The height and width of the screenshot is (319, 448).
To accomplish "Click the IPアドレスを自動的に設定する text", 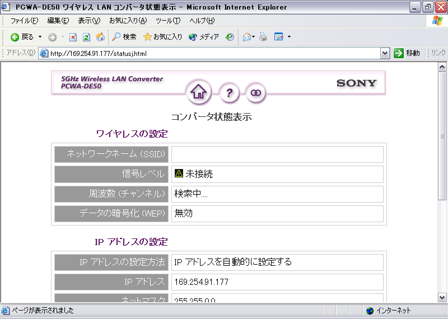I will pyautogui.click(x=233, y=262).
